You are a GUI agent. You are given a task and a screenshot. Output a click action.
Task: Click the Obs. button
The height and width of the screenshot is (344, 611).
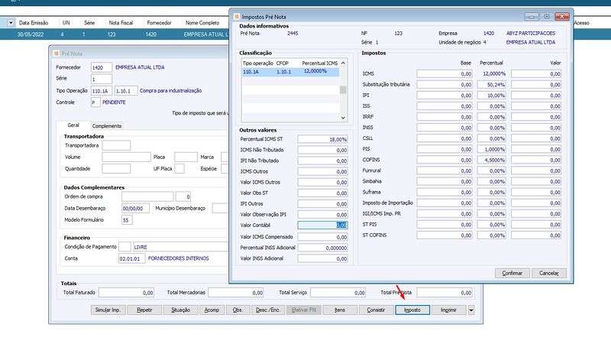(238, 310)
